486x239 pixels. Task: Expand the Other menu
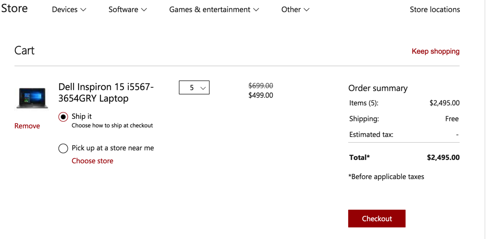[295, 10]
